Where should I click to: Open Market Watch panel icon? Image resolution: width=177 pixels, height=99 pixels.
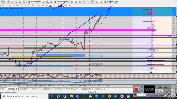pyautogui.click(x=9, y=2)
